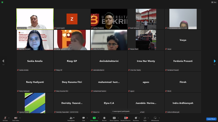The height and width of the screenshot is (122, 218).
Task: Open Breakout Rooms
Action: (x=126, y=119)
